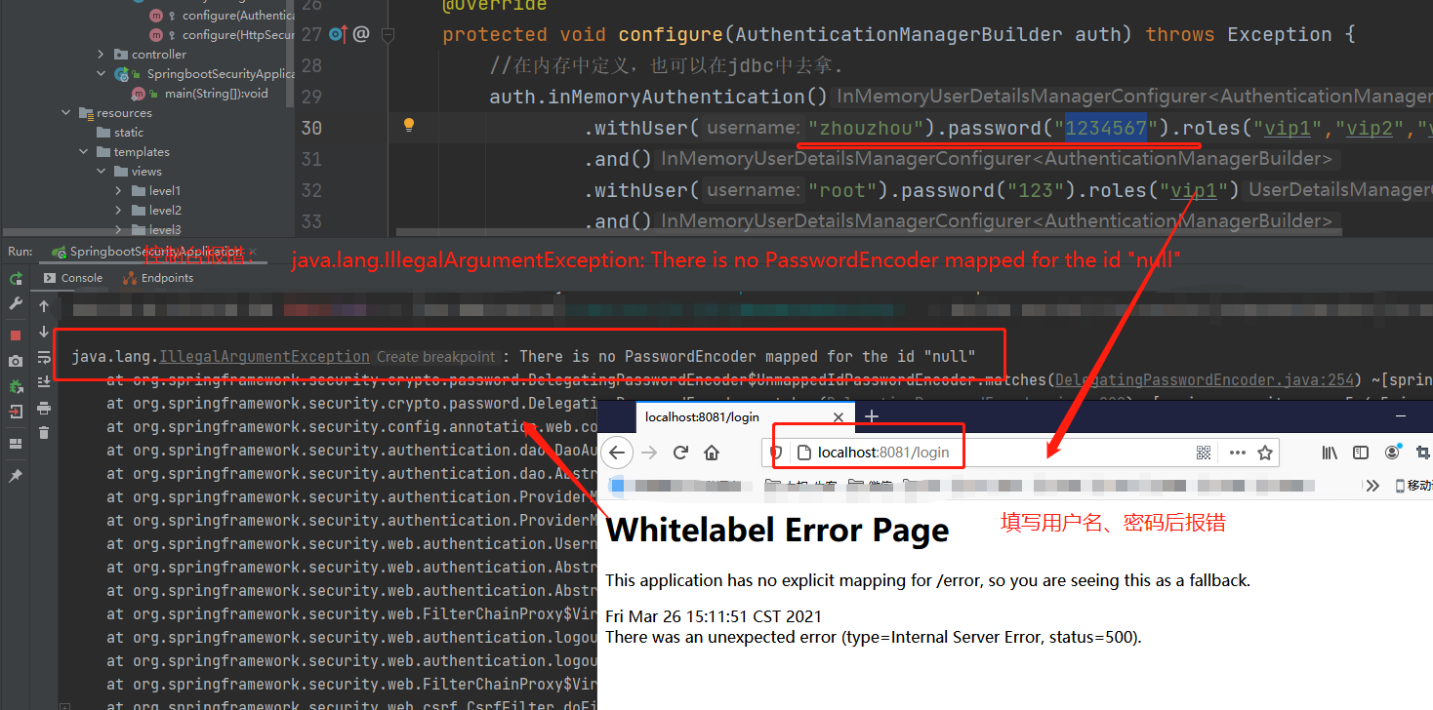The image size is (1433, 710).
Task: Restore layout using the panel layout icon
Action: (x=16, y=444)
